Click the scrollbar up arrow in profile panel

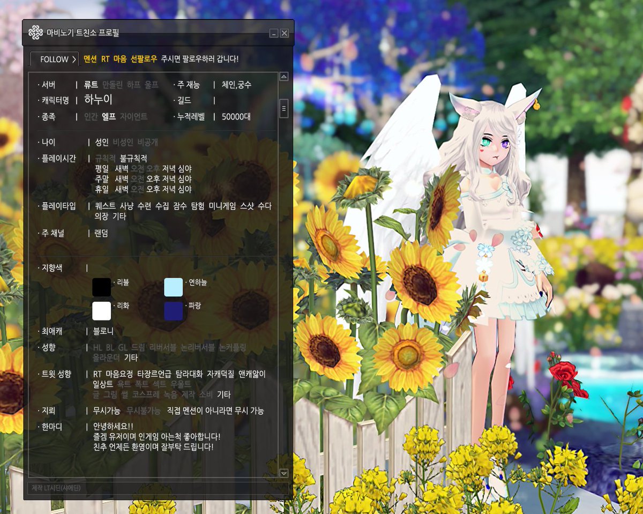284,76
